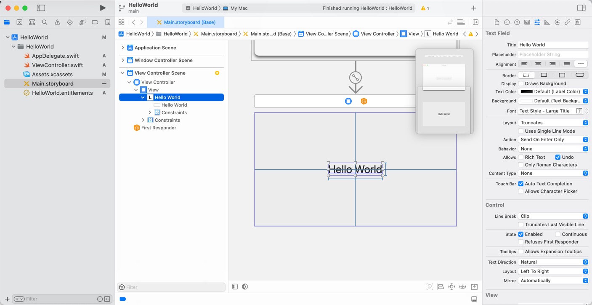Open AppDelegate.swift file
Viewport: 592px width, 305px height.
pos(55,56)
